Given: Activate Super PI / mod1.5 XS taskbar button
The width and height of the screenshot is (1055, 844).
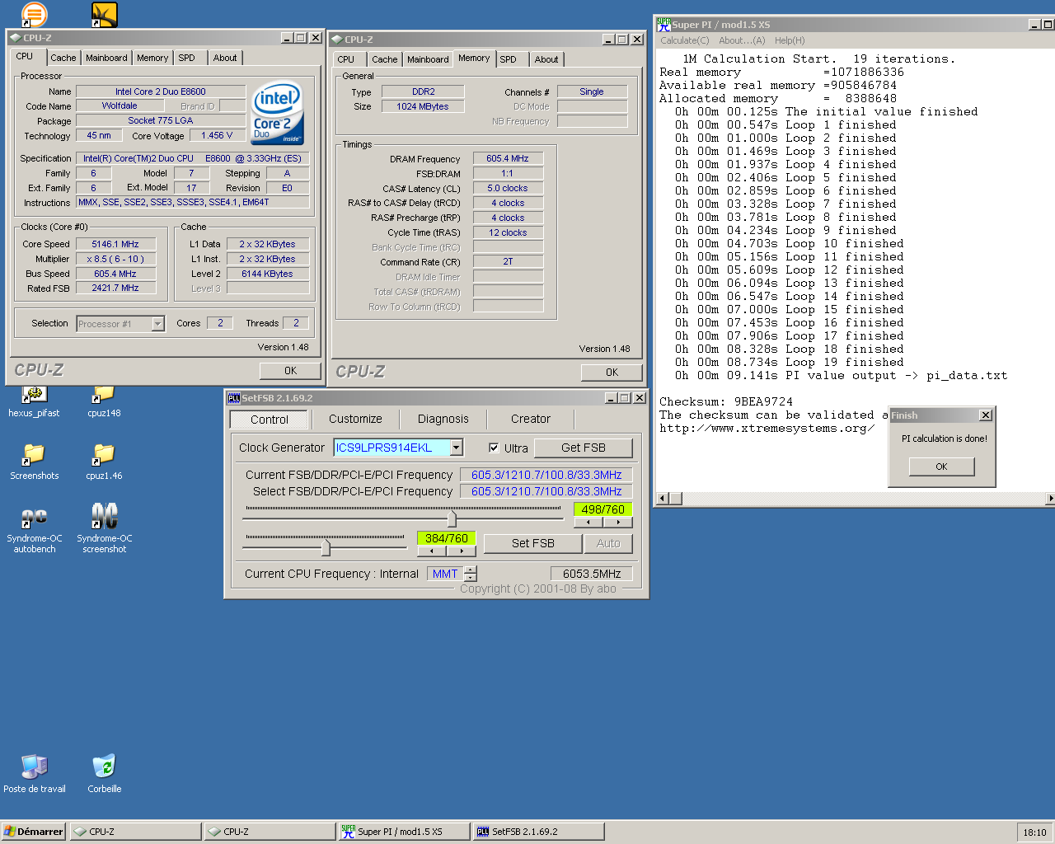Looking at the screenshot, I should [404, 832].
